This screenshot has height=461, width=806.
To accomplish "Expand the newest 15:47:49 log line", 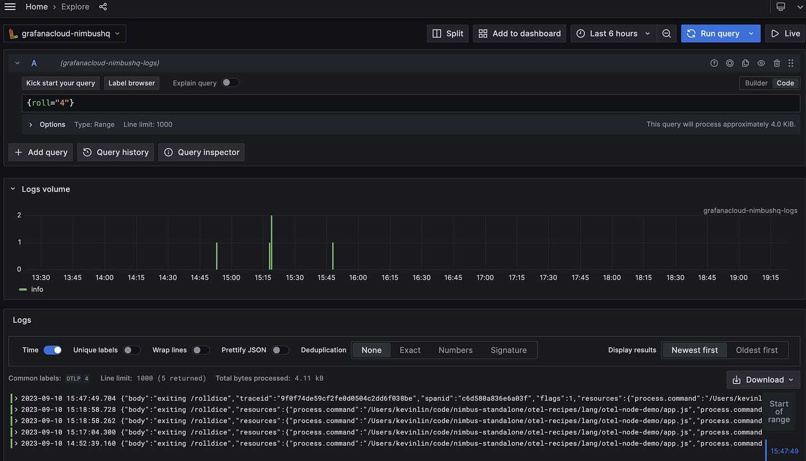I will click(15, 398).
